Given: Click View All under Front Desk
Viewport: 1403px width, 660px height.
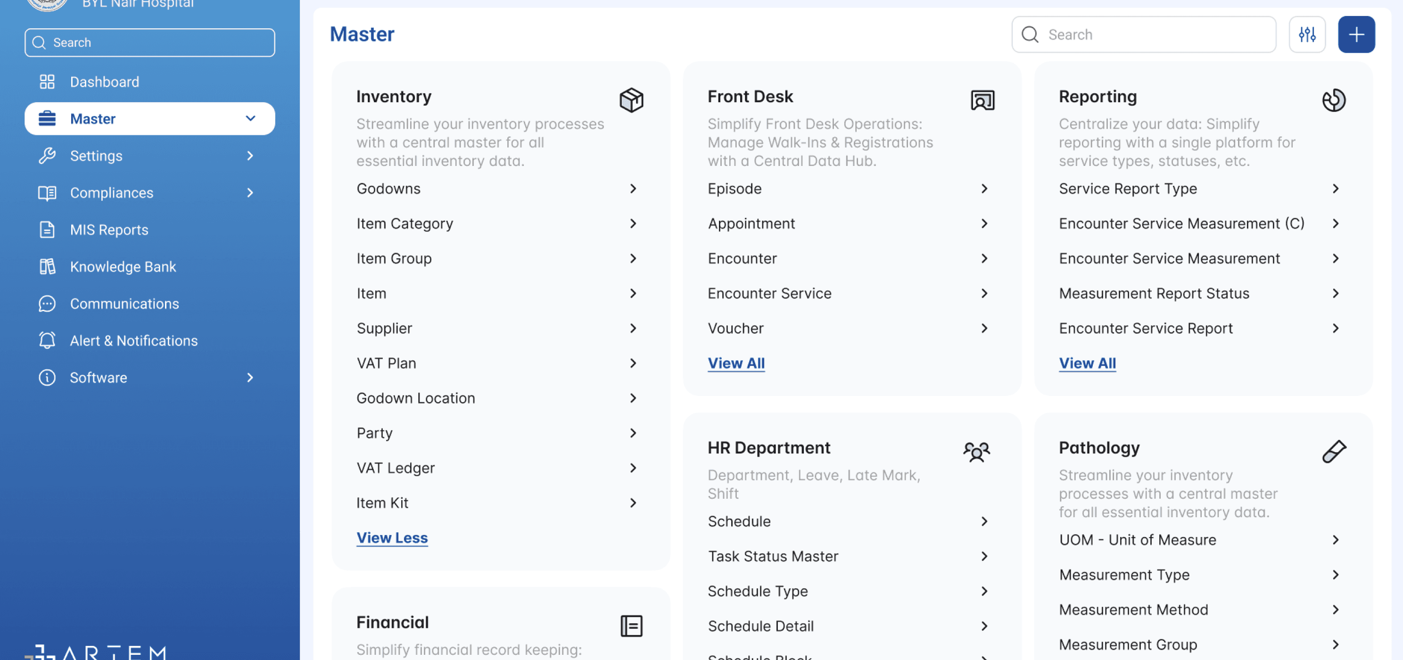Looking at the screenshot, I should click(736, 363).
